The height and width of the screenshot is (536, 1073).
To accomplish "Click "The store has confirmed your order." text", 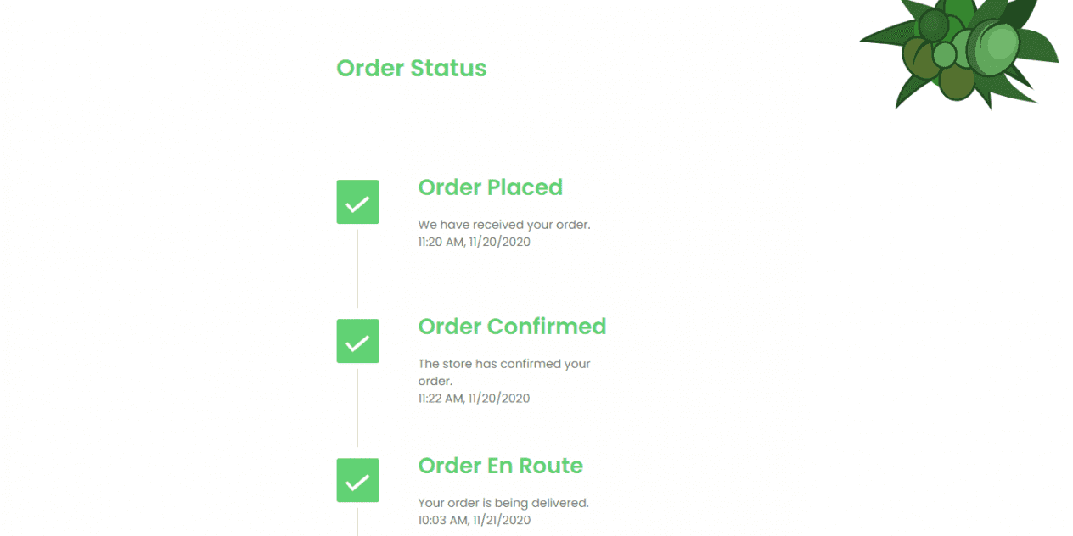I will 503,372.
